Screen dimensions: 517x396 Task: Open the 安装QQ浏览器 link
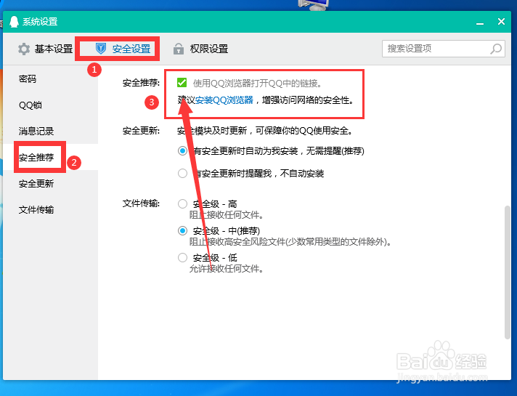[224, 100]
